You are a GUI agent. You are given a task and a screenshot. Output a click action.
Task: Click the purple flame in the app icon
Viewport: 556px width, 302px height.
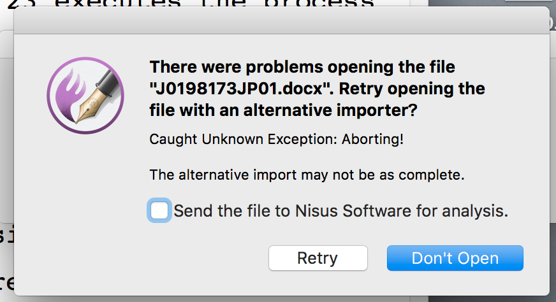click(x=71, y=96)
